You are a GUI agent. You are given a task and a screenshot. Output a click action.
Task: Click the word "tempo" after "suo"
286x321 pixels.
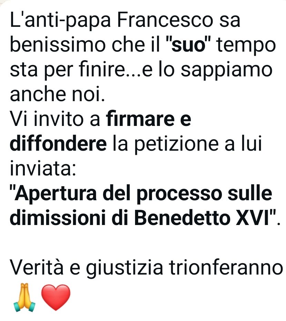coord(246,46)
